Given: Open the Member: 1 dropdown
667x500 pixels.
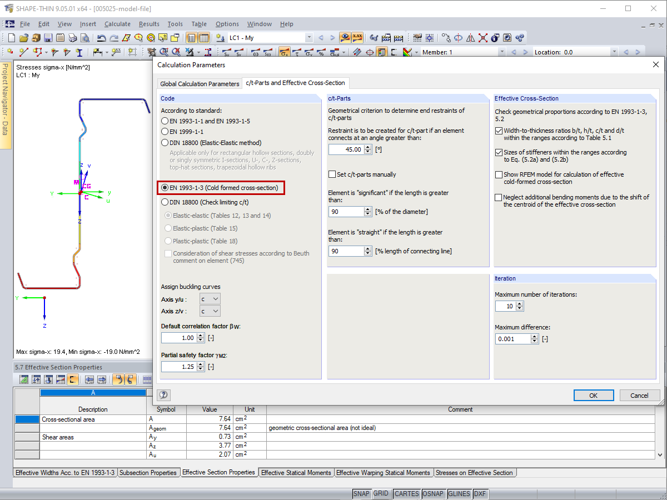Looking at the screenshot, I should [x=502, y=52].
